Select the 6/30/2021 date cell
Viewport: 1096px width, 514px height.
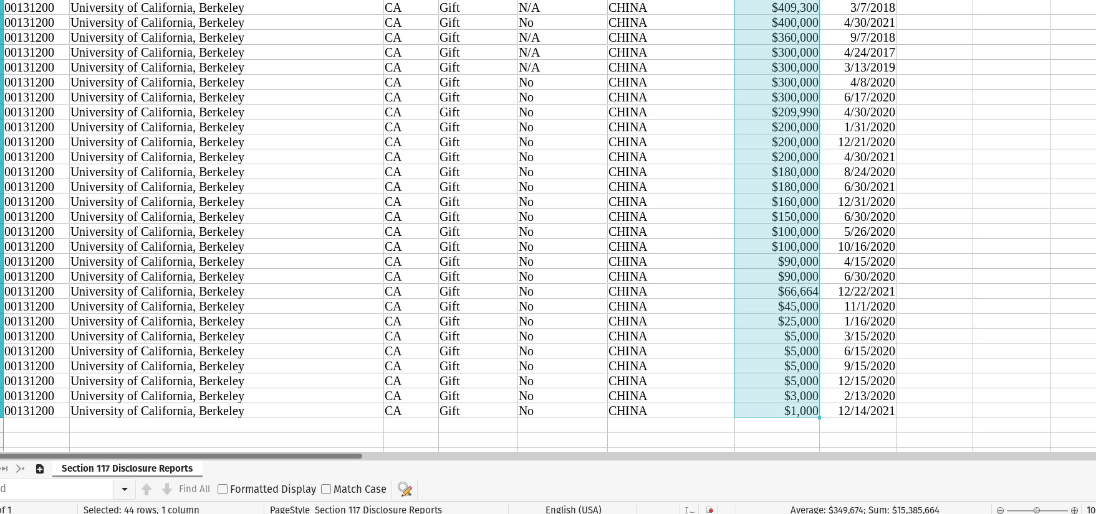click(858, 187)
